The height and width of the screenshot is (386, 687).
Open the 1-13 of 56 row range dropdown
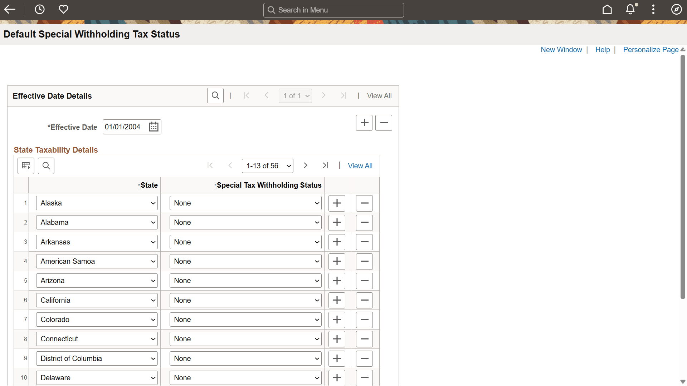click(268, 166)
